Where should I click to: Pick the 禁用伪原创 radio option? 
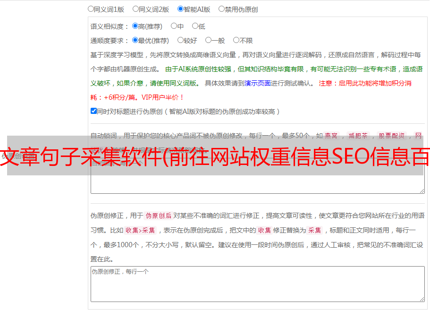point(221,9)
